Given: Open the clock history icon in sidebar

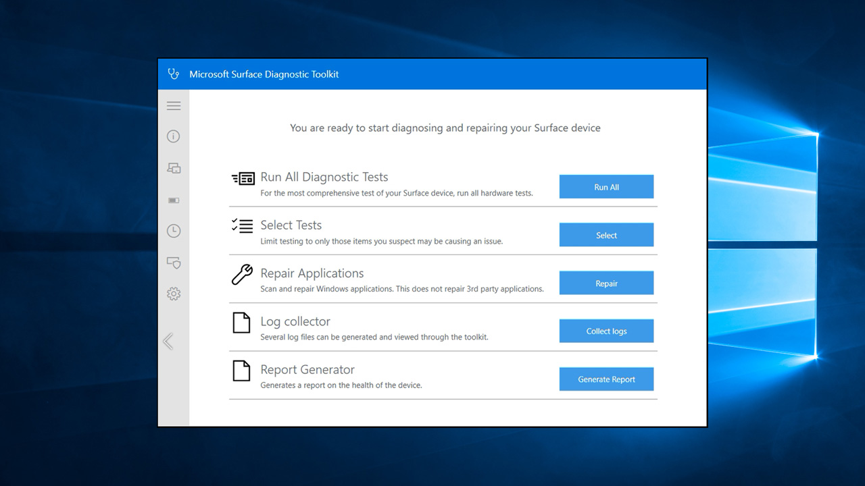Looking at the screenshot, I should click(174, 231).
